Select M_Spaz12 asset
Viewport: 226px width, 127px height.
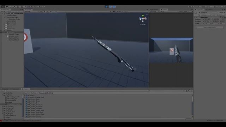point(31,95)
